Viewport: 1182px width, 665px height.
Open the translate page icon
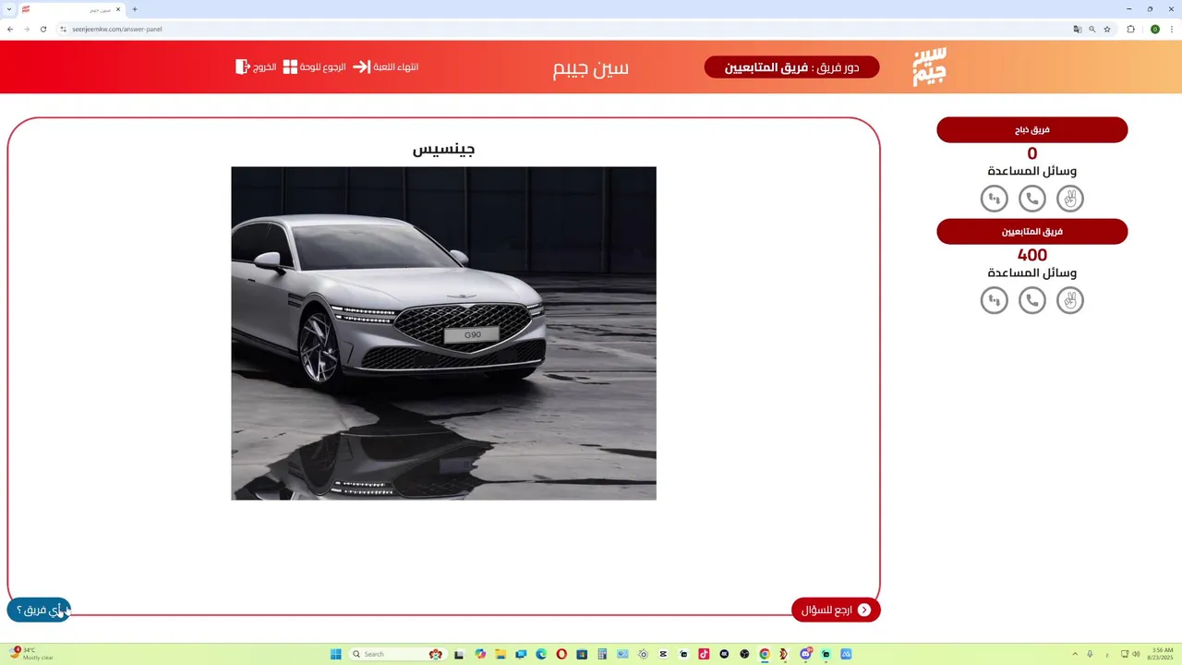coord(1077,29)
